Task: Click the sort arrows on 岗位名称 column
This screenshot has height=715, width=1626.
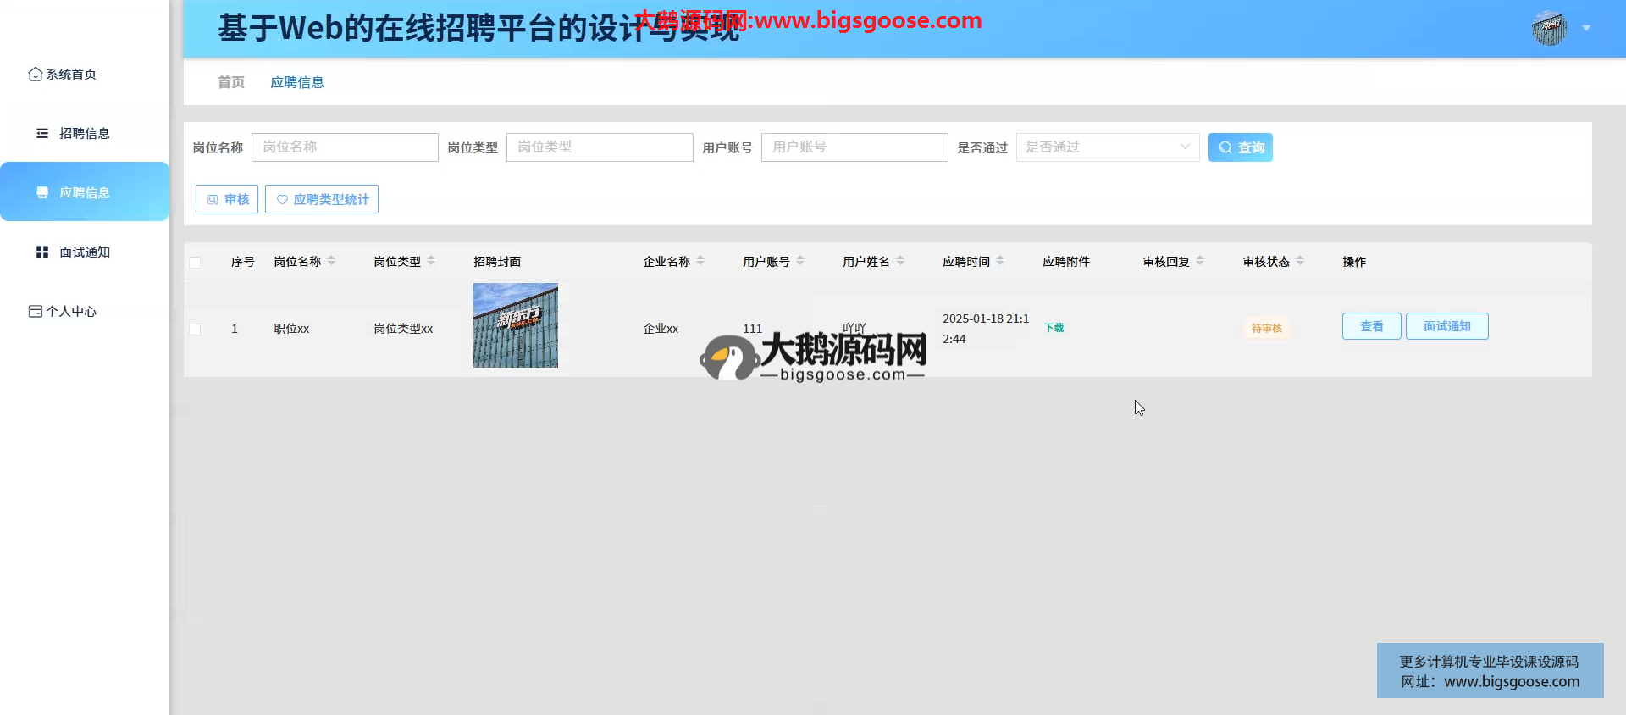Action: tap(331, 261)
